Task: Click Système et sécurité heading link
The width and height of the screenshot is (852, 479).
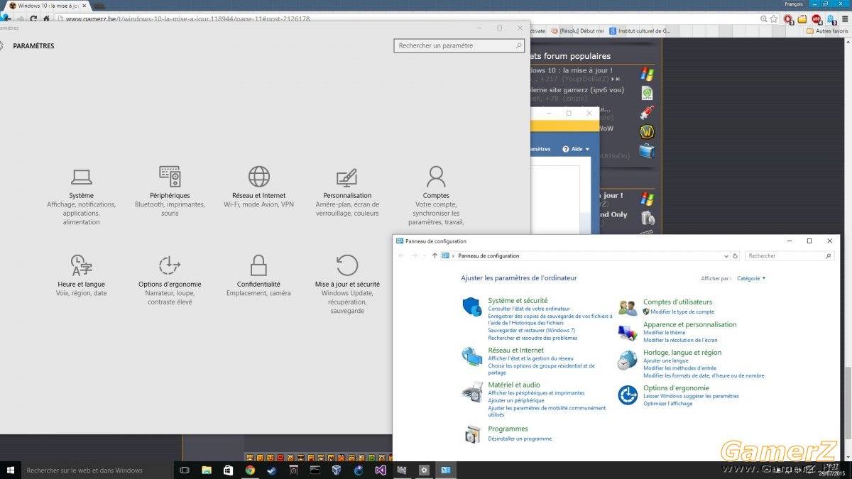Action: pyautogui.click(x=518, y=301)
